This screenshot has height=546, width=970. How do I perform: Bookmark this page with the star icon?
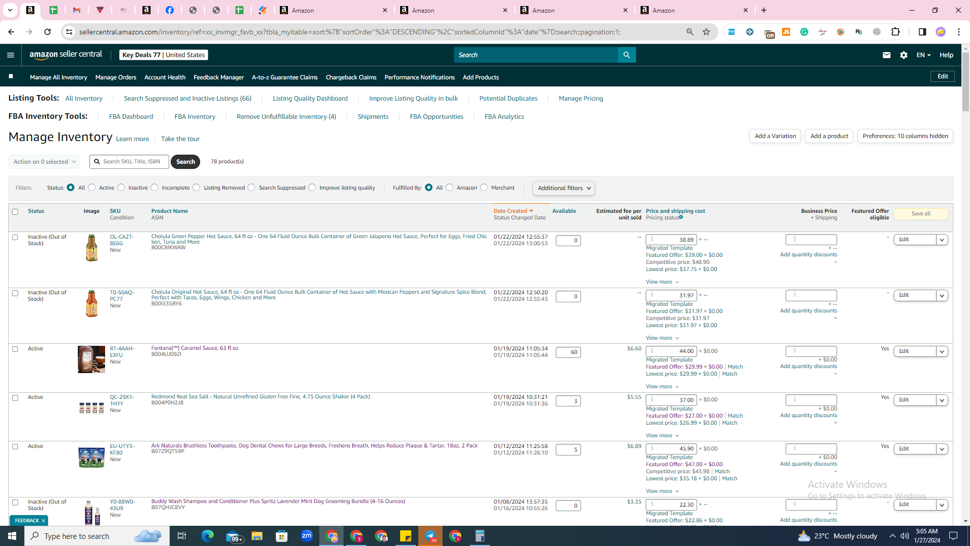point(706,32)
